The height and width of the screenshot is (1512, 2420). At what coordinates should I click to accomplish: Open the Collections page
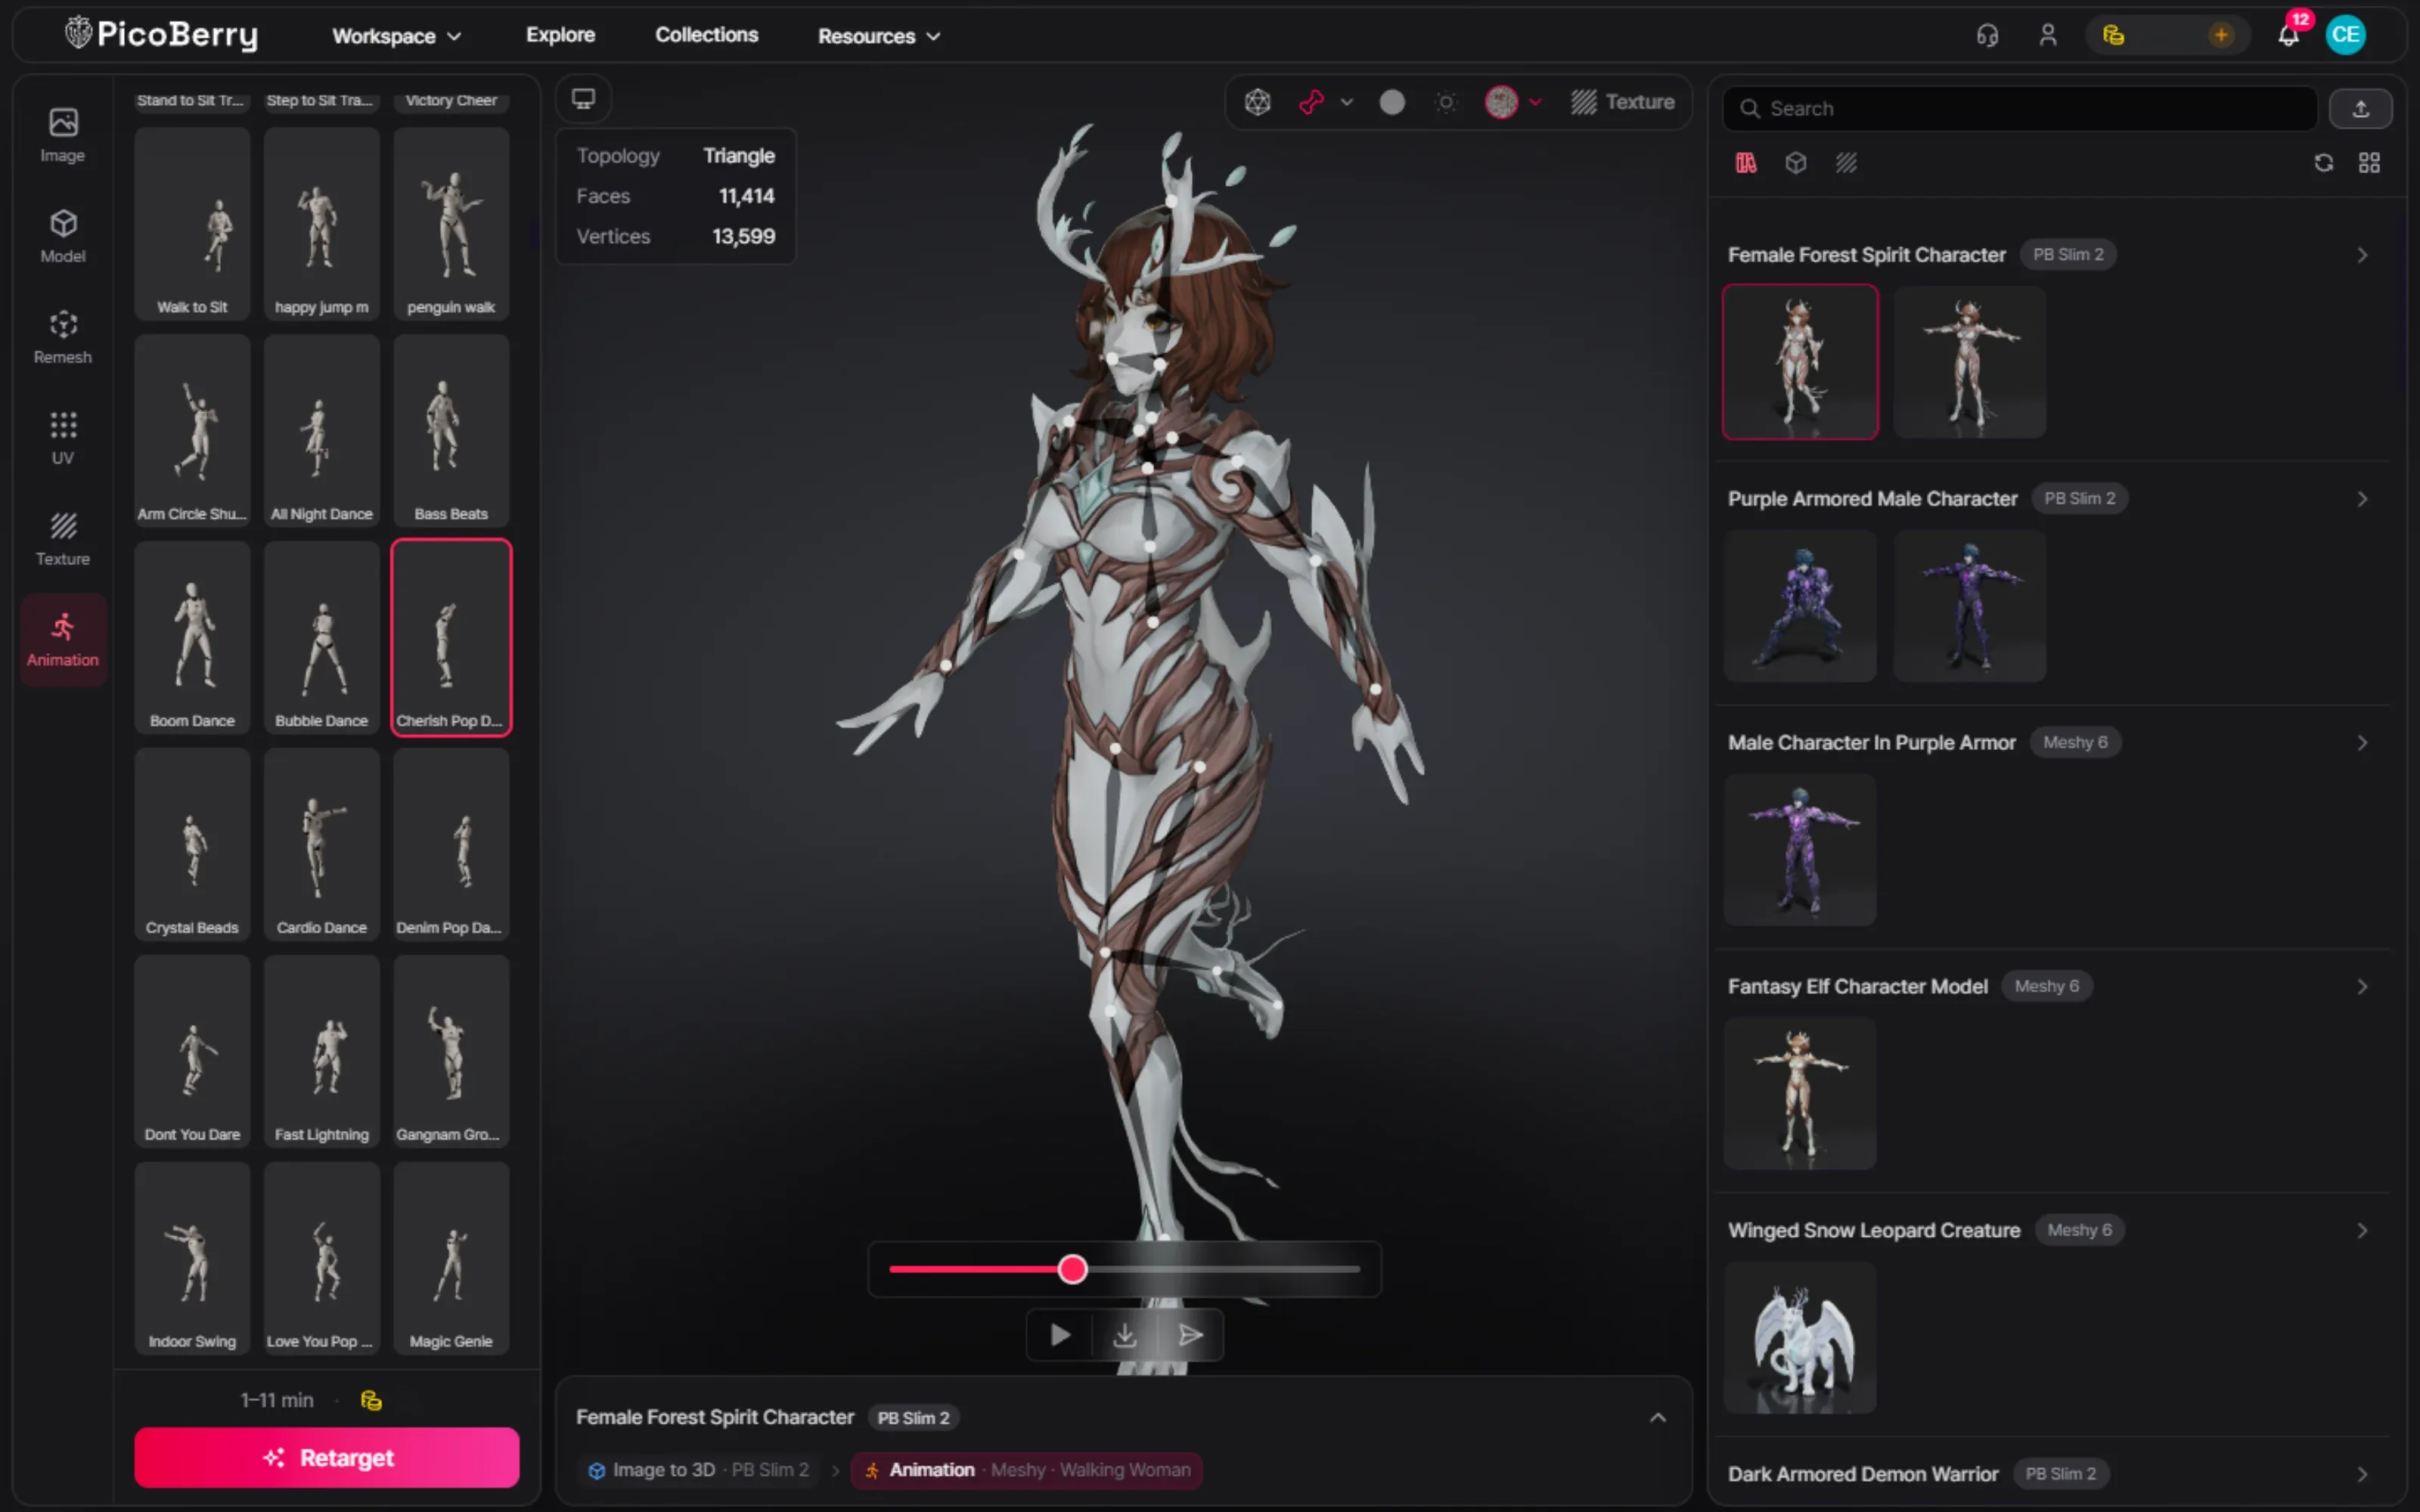(x=707, y=35)
